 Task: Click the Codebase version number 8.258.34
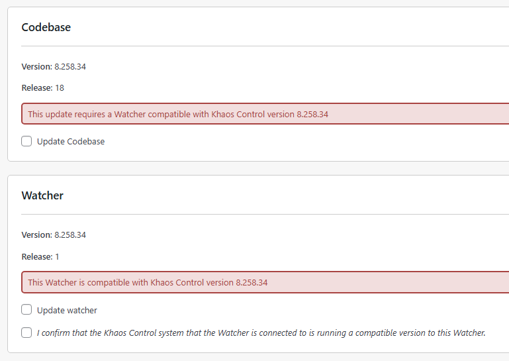(70, 66)
